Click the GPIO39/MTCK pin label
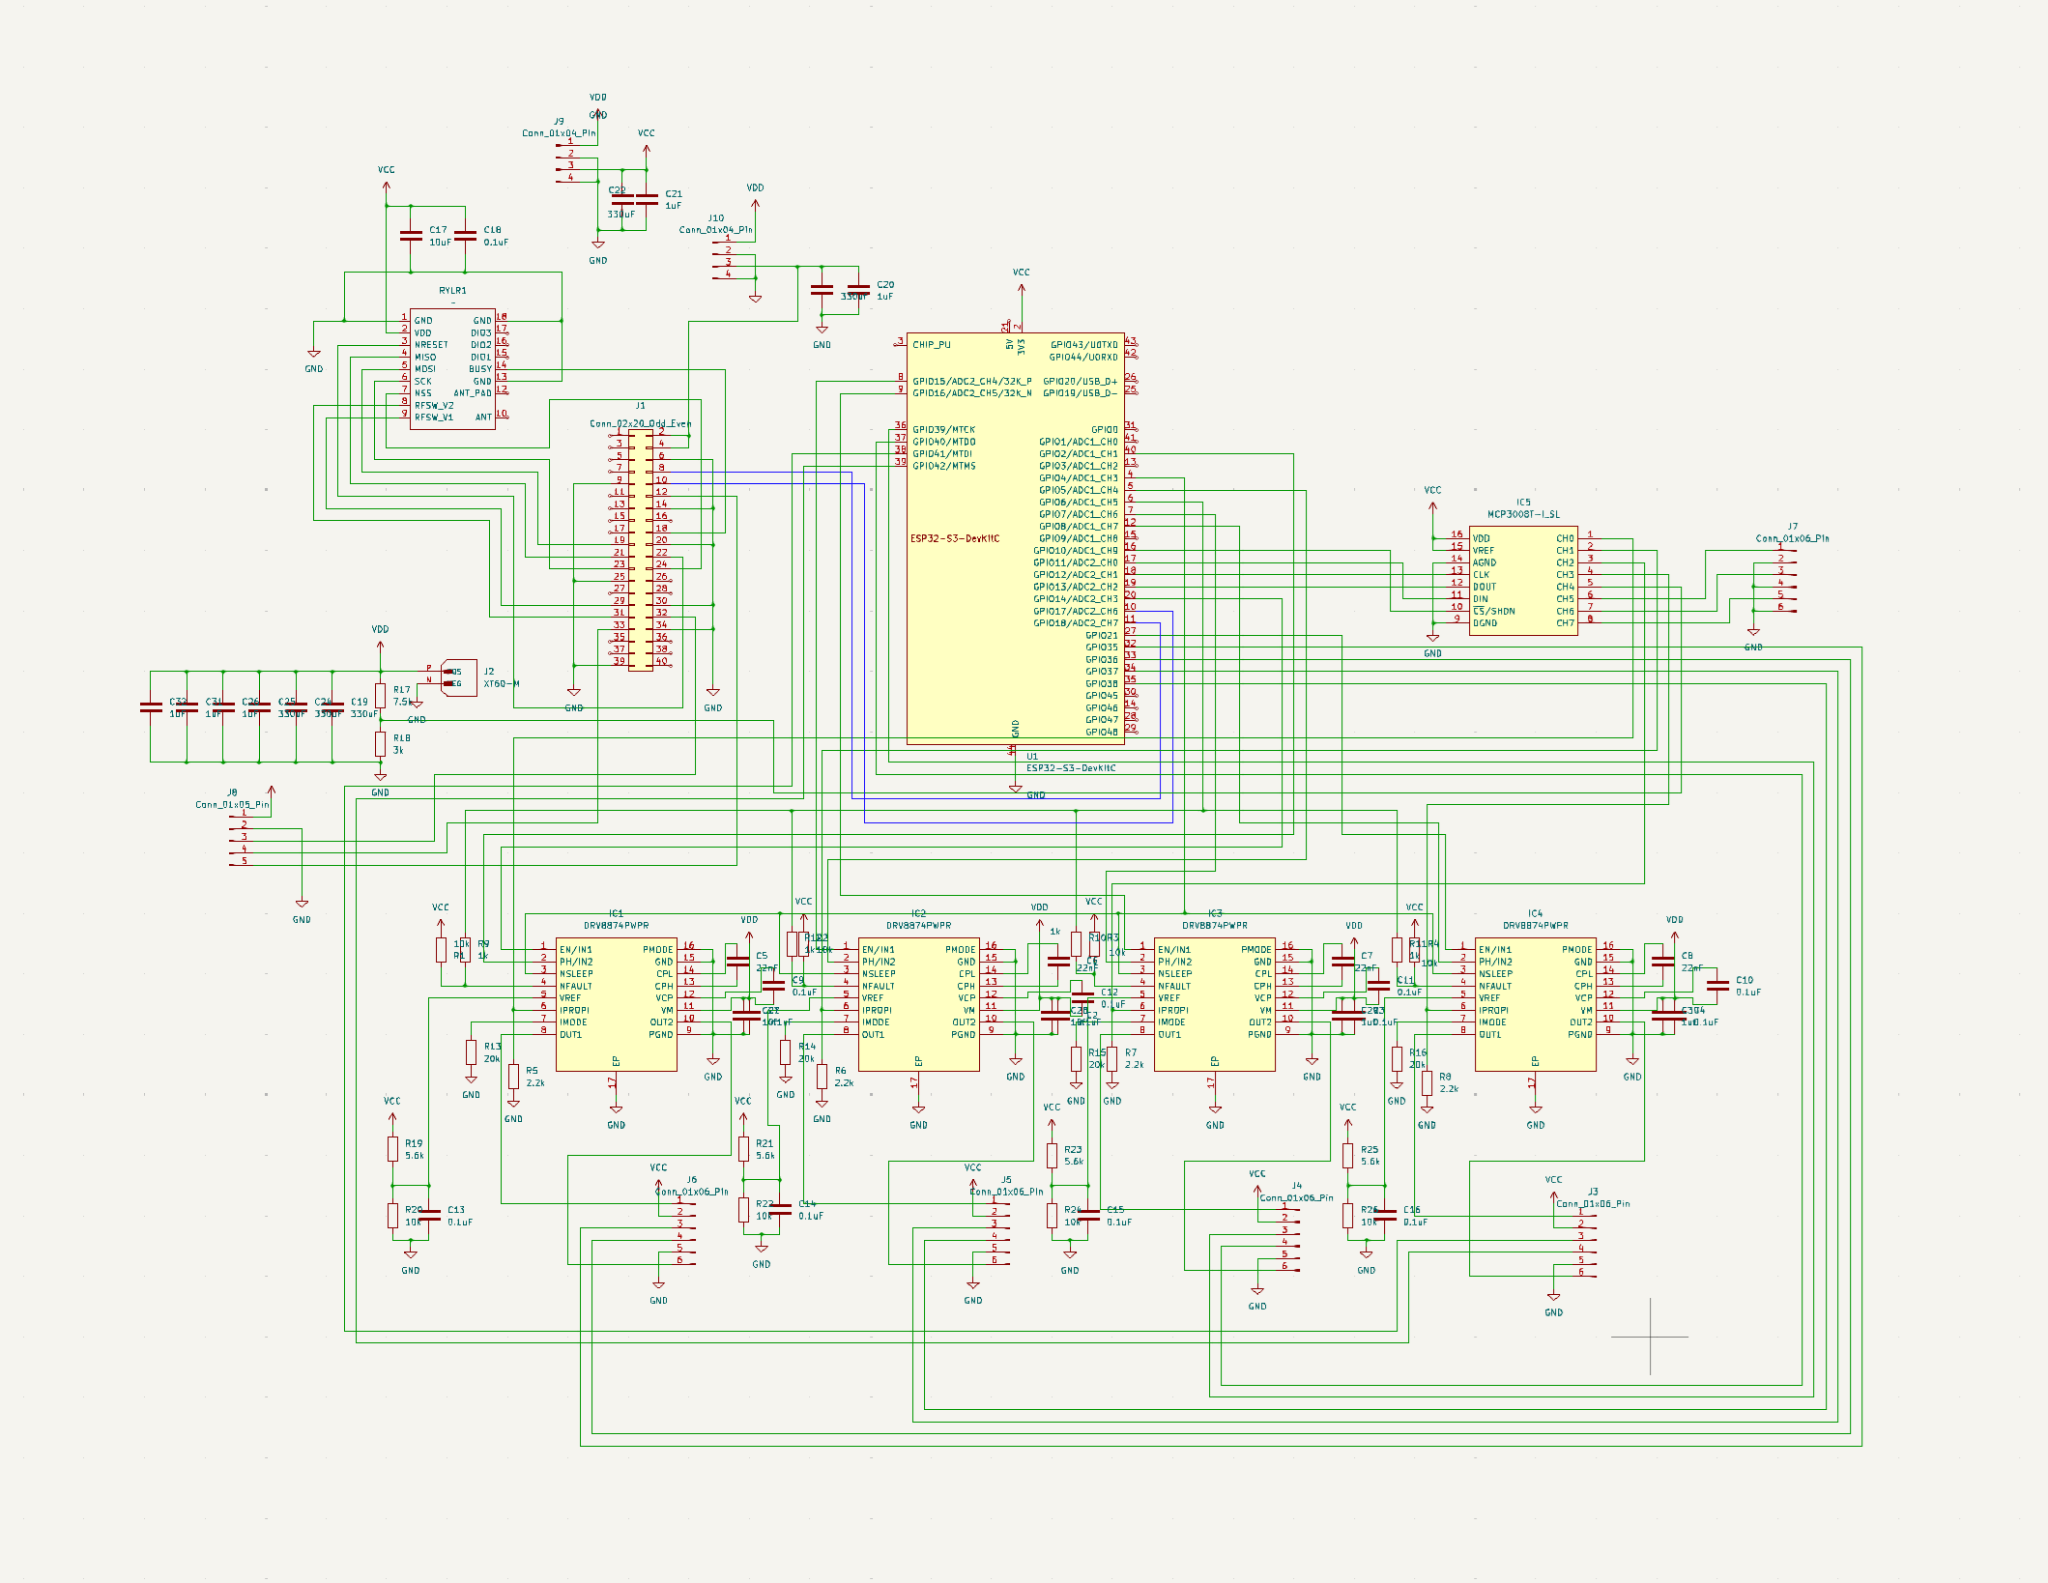Screen dimensions: 2048x1583 point(943,429)
